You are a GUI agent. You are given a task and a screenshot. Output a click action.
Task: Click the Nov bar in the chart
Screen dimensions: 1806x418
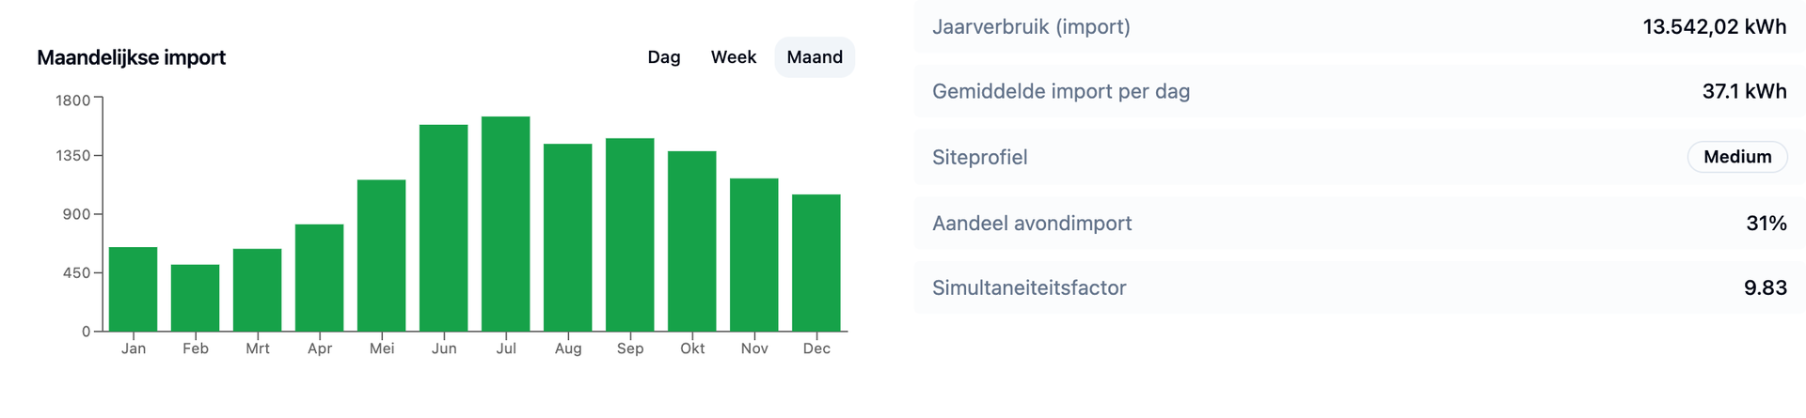tap(753, 255)
